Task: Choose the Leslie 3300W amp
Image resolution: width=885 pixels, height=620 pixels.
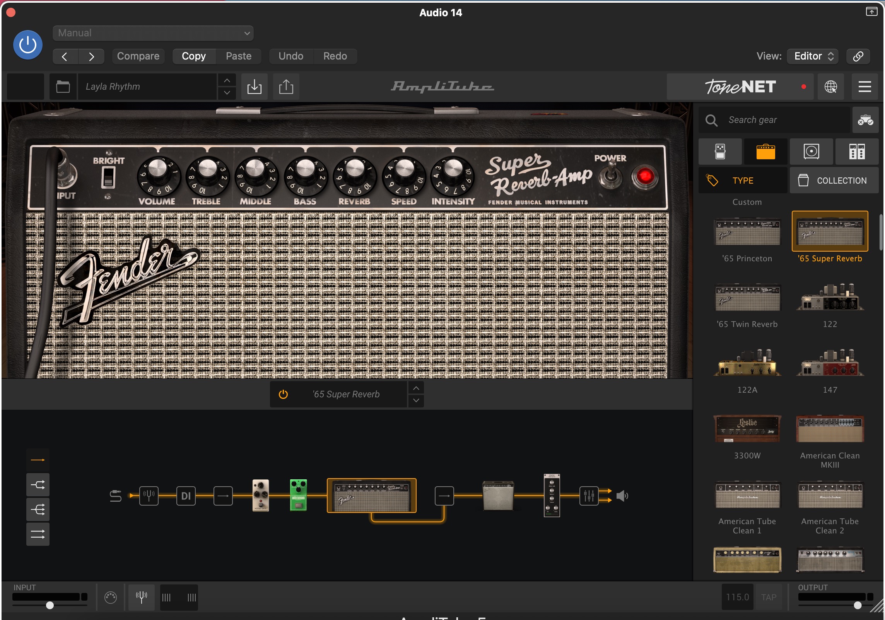Action: click(x=747, y=429)
